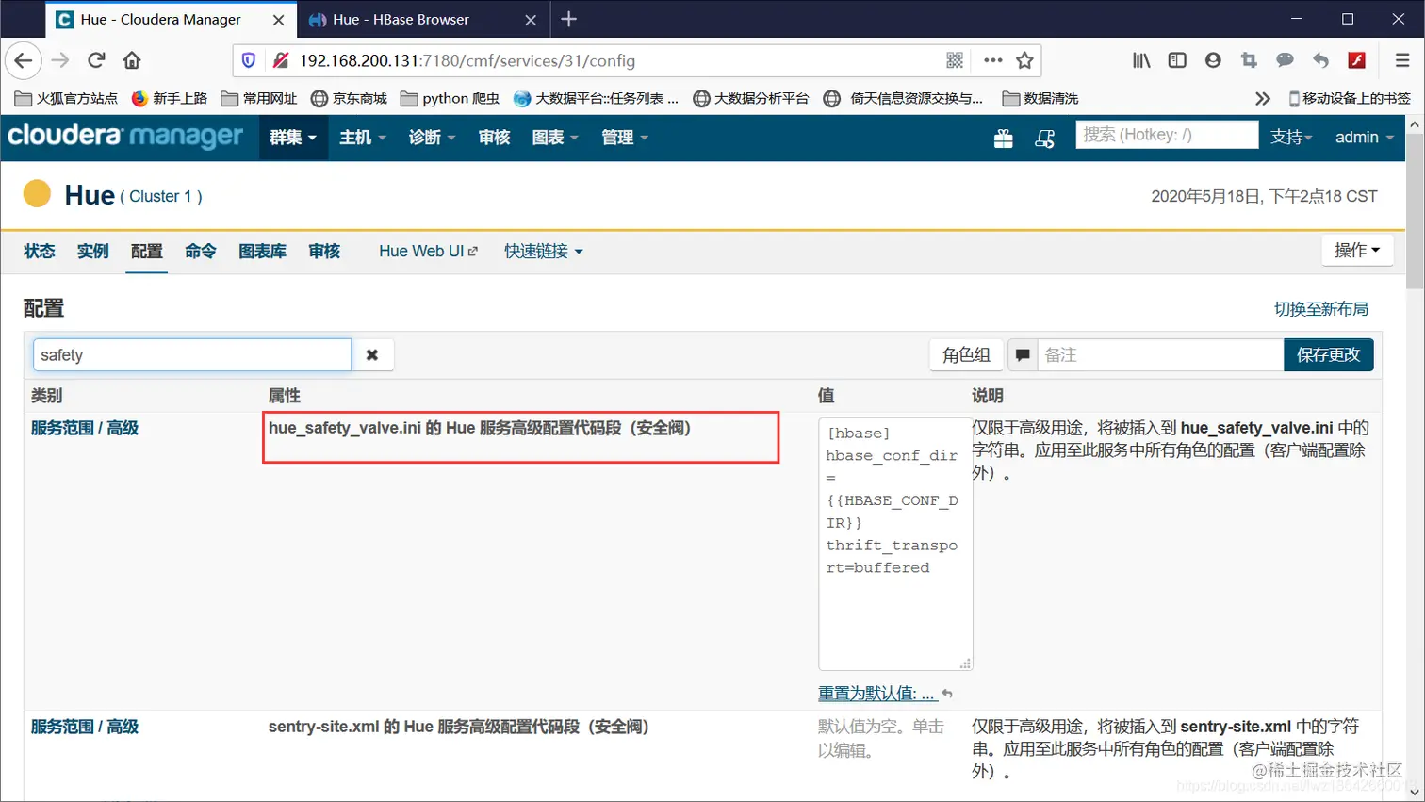This screenshot has width=1425, height=802.
Task: Open the Firefox account icon
Action: 1213,60
